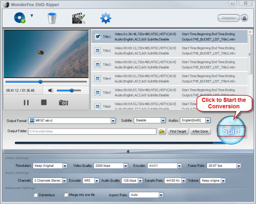Screen dimensions: 256x204
Task: Click Start to begin conversion
Action: point(231,131)
